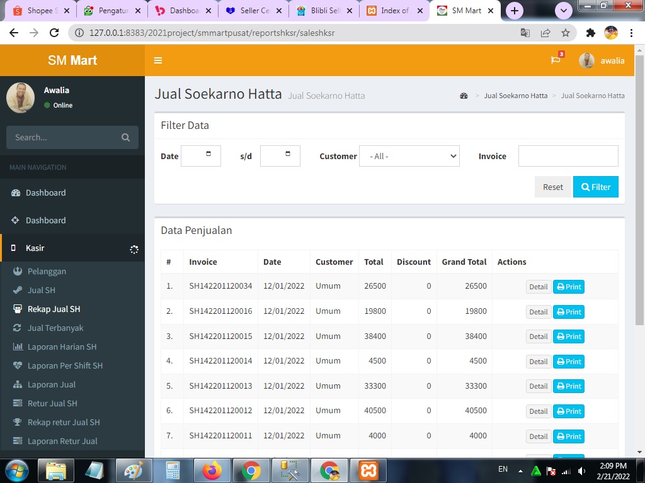Reload the page with the refresh icon
The width and height of the screenshot is (645, 483).
pyautogui.click(x=54, y=33)
